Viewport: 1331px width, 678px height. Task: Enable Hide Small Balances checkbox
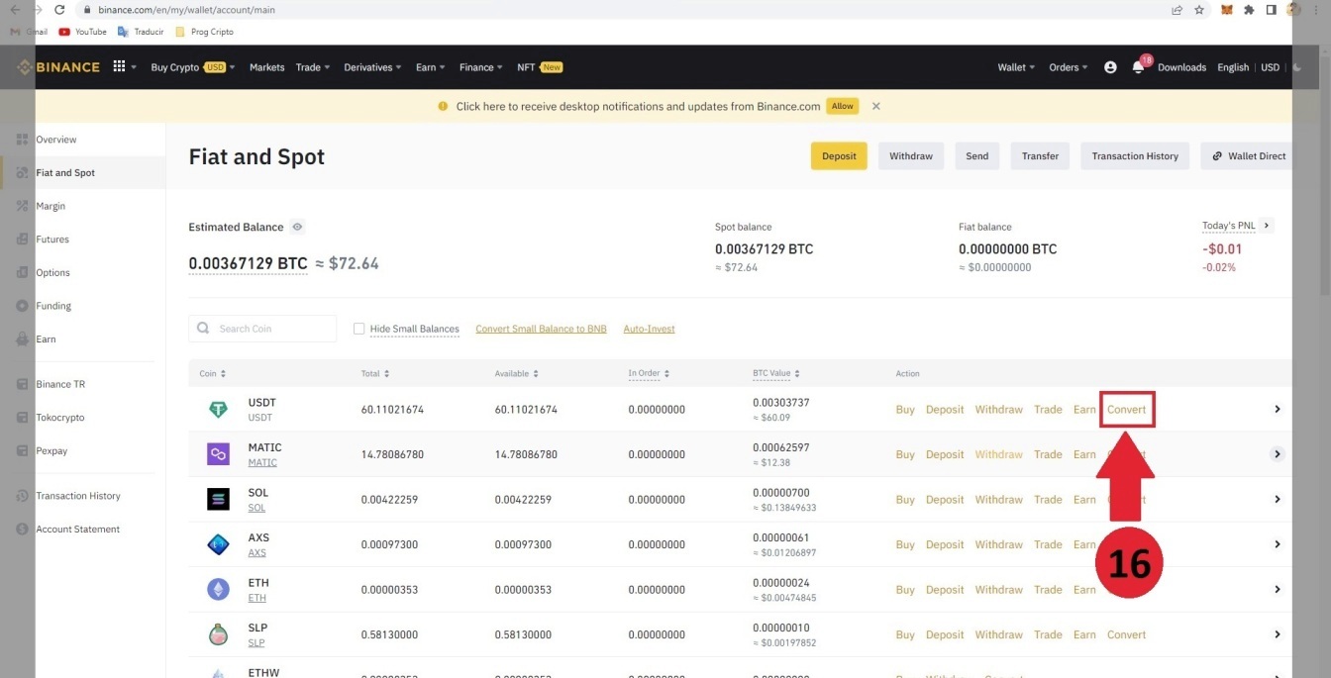pyautogui.click(x=359, y=329)
